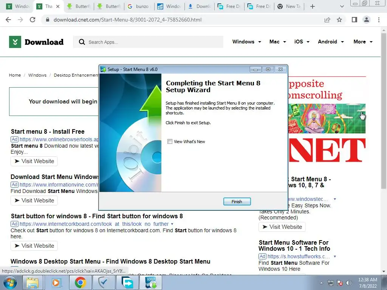The width and height of the screenshot is (387, 290).
Task: Open the Chrome three-dot menu
Action: point(379,20)
